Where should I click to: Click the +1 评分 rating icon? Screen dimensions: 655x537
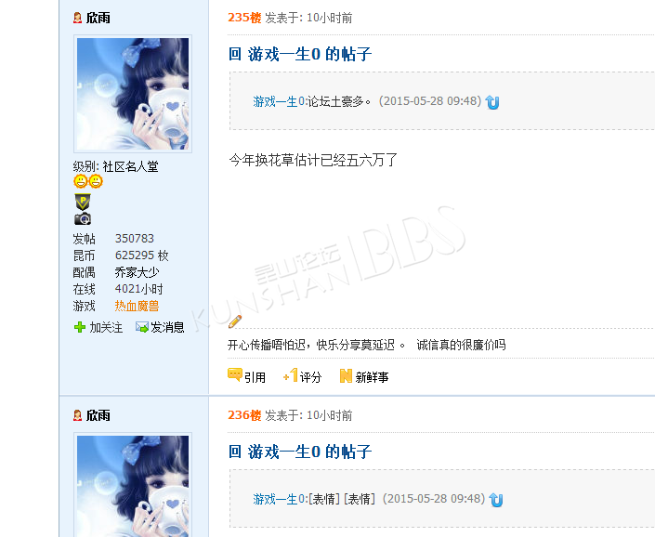pos(291,375)
